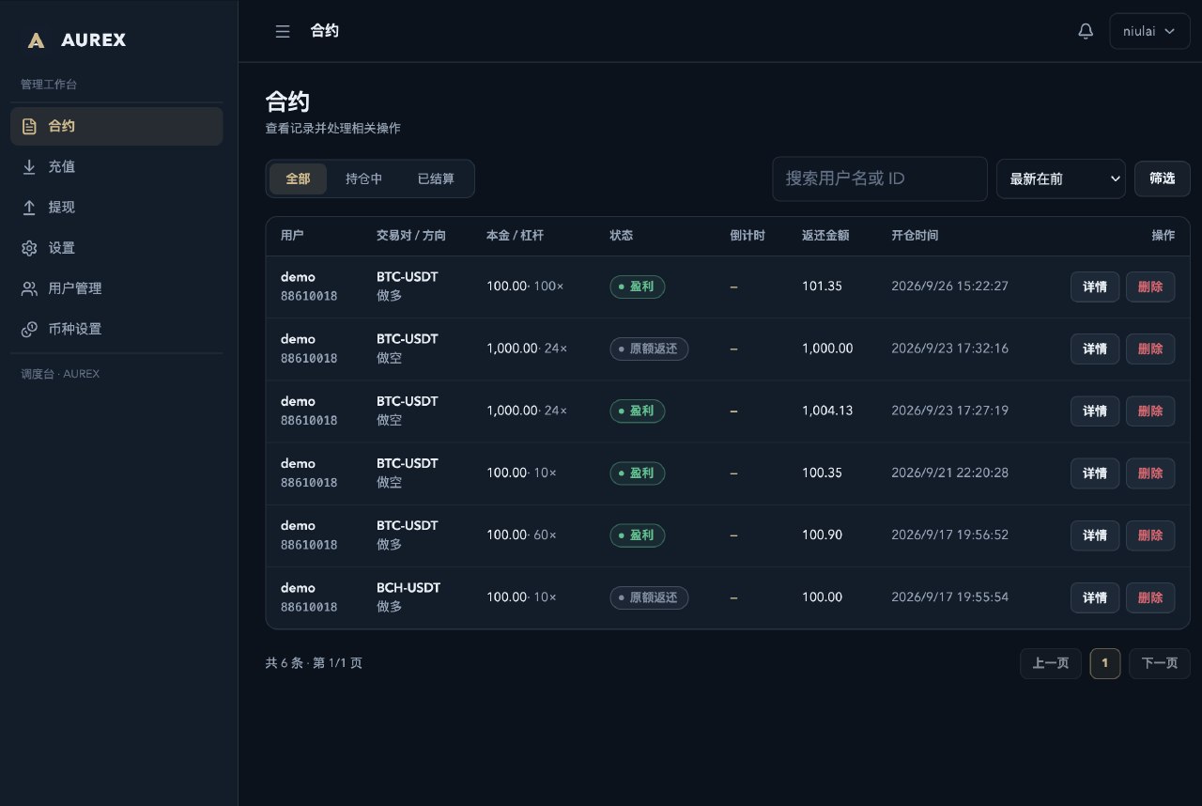The width and height of the screenshot is (1202, 806).
Task: Open the niulai account dropdown
Action: coord(1149,31)
